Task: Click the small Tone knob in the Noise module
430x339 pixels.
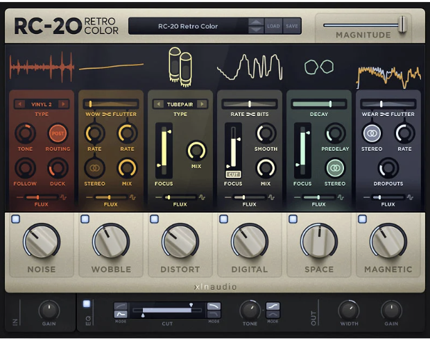Action: click(x=25, y=133)
